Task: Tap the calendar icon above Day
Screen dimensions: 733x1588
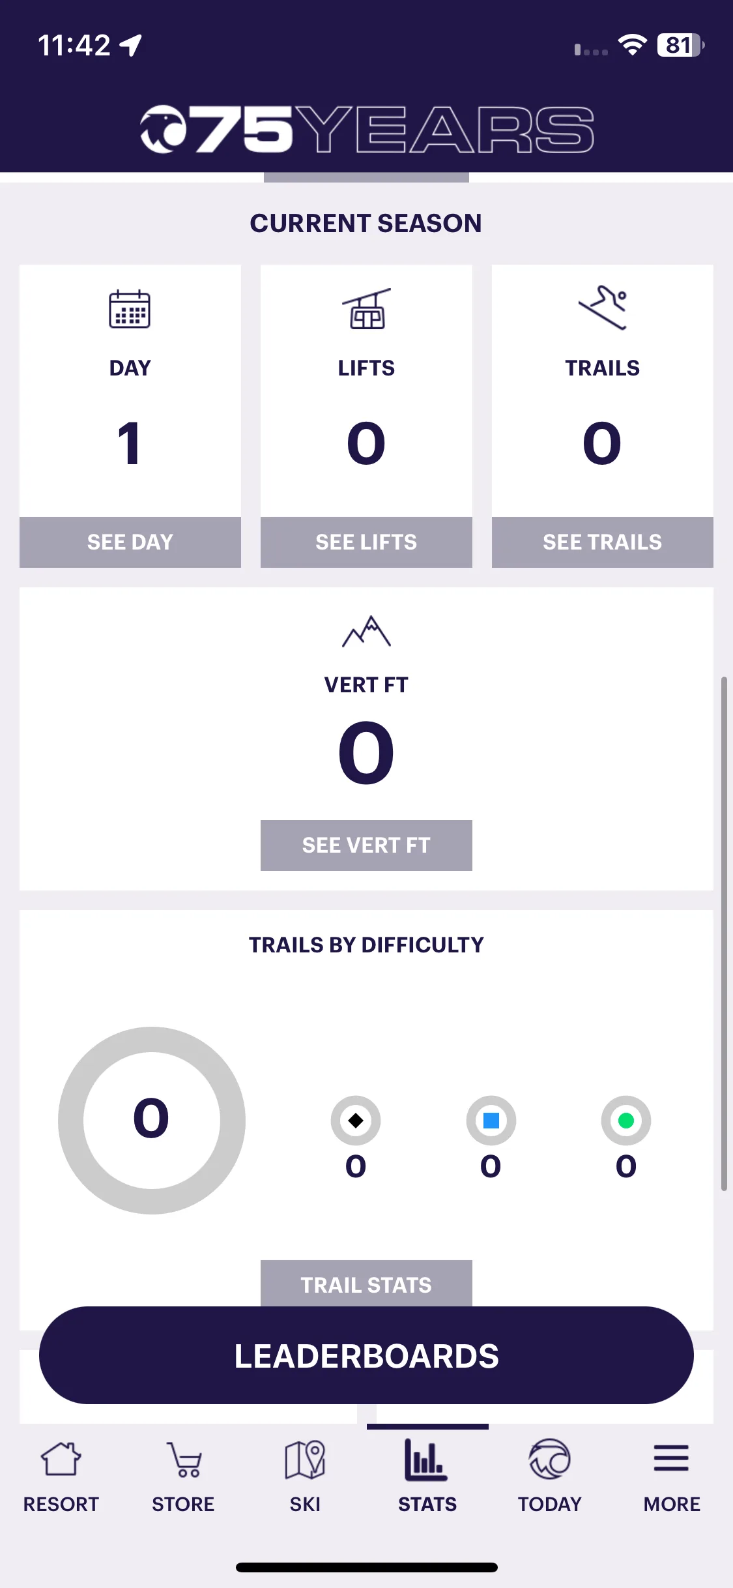Action: [x=130, y=309]
